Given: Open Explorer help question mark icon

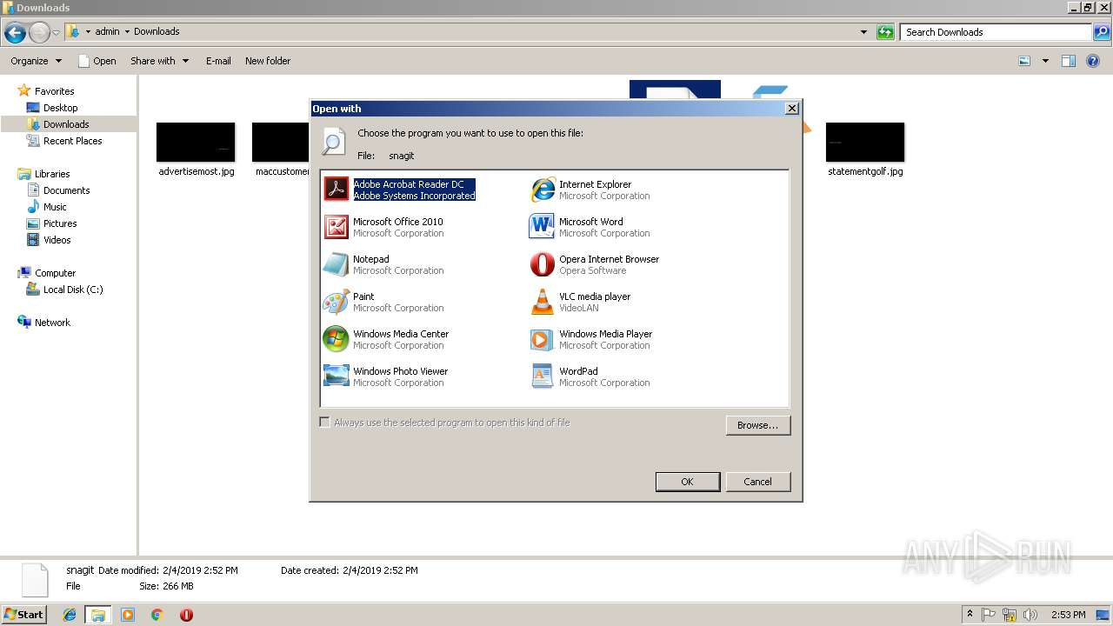Looking at the screenshot, I should pyautogui.click(x=1093, y=61).
